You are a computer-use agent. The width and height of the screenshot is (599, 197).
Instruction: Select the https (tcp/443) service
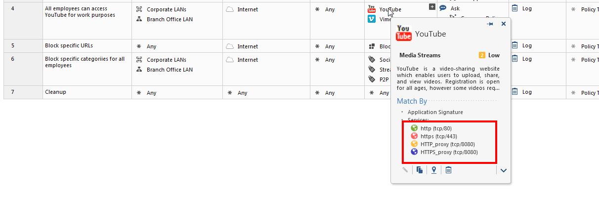(433, 136)
